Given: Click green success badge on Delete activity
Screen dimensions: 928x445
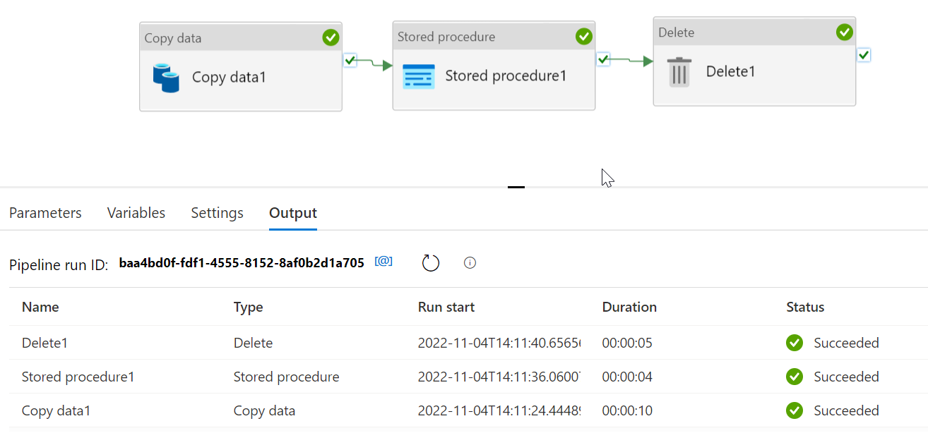Looking at the screenshot, I should tap(845, 32).
